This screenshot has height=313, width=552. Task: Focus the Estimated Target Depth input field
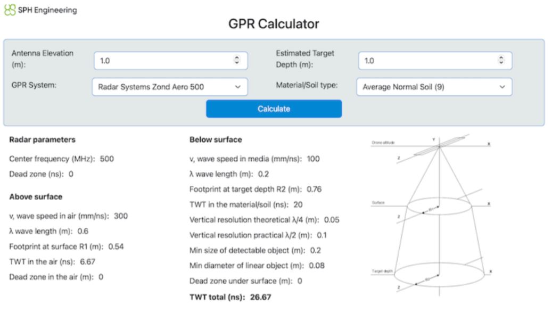[x=426, y=61]
